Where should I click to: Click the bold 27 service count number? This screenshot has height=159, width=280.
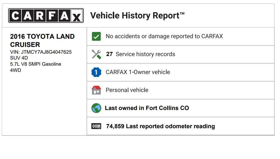[x=109, y=54]
